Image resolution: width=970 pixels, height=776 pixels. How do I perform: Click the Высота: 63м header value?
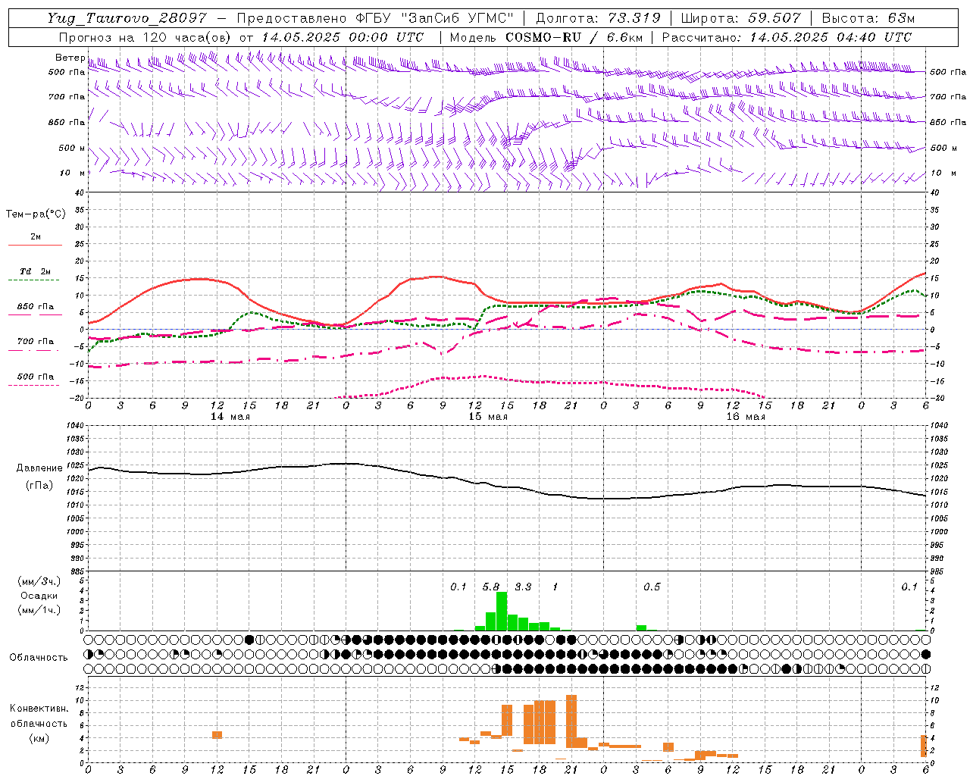pos(868,18)
